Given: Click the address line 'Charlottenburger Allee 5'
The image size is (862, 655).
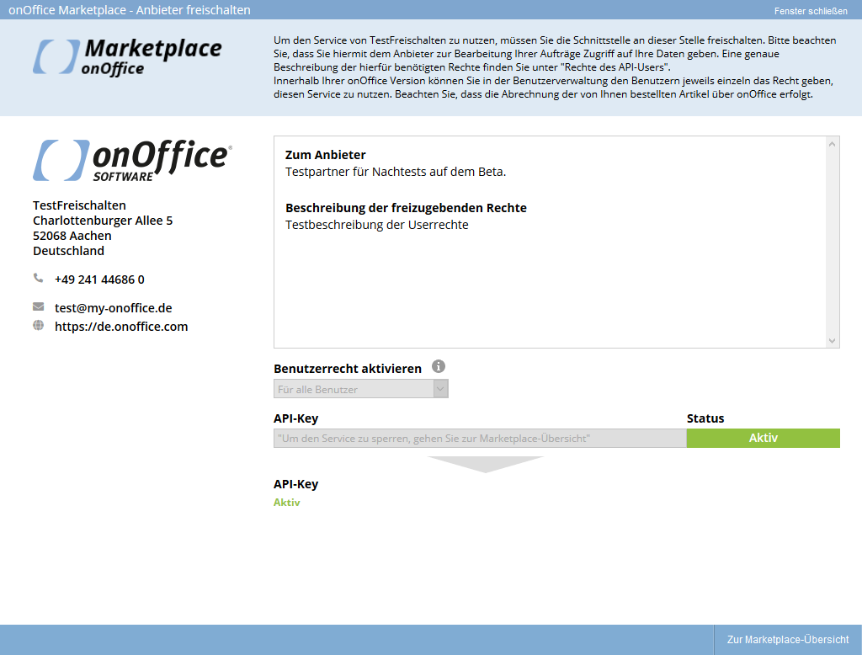Looking at the screenshot, I should [103, 221].
